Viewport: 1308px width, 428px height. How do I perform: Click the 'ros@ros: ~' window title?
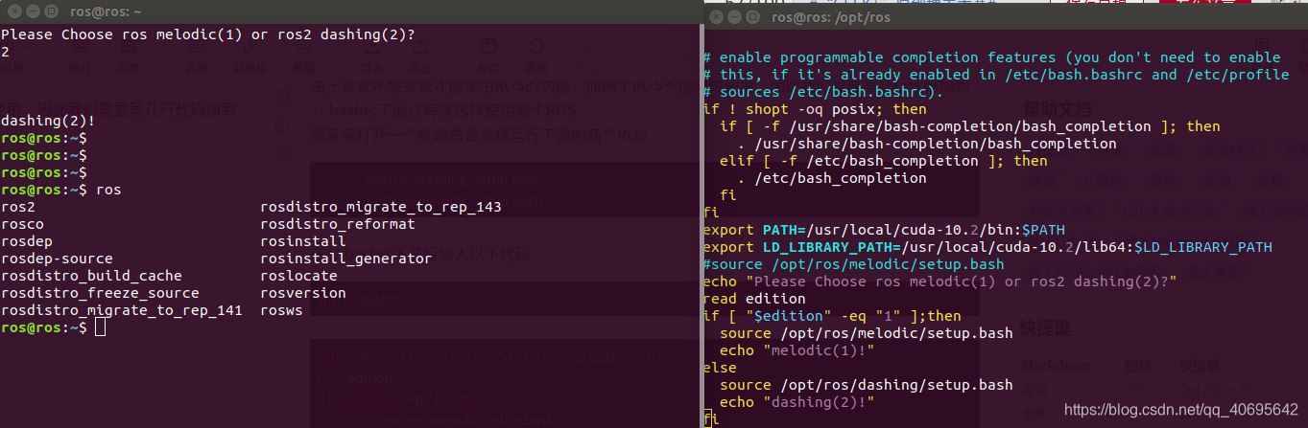(x=106, y=12)
